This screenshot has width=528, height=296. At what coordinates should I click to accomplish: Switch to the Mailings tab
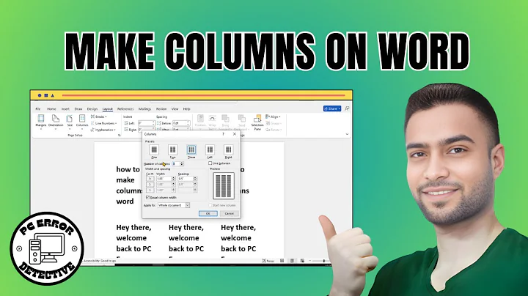coord(144,109)
